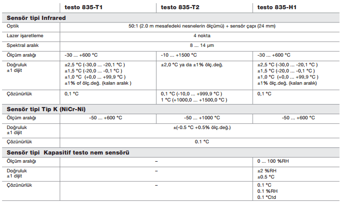The width and height of the screenshot is (340, 205).
Task: Click the '±2 %RH' accuracy value
Action: pyautogui.click(x=268, y=171)
